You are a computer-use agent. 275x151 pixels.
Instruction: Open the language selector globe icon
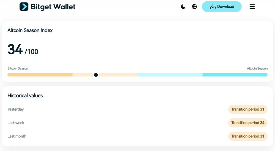pos(194,7)
